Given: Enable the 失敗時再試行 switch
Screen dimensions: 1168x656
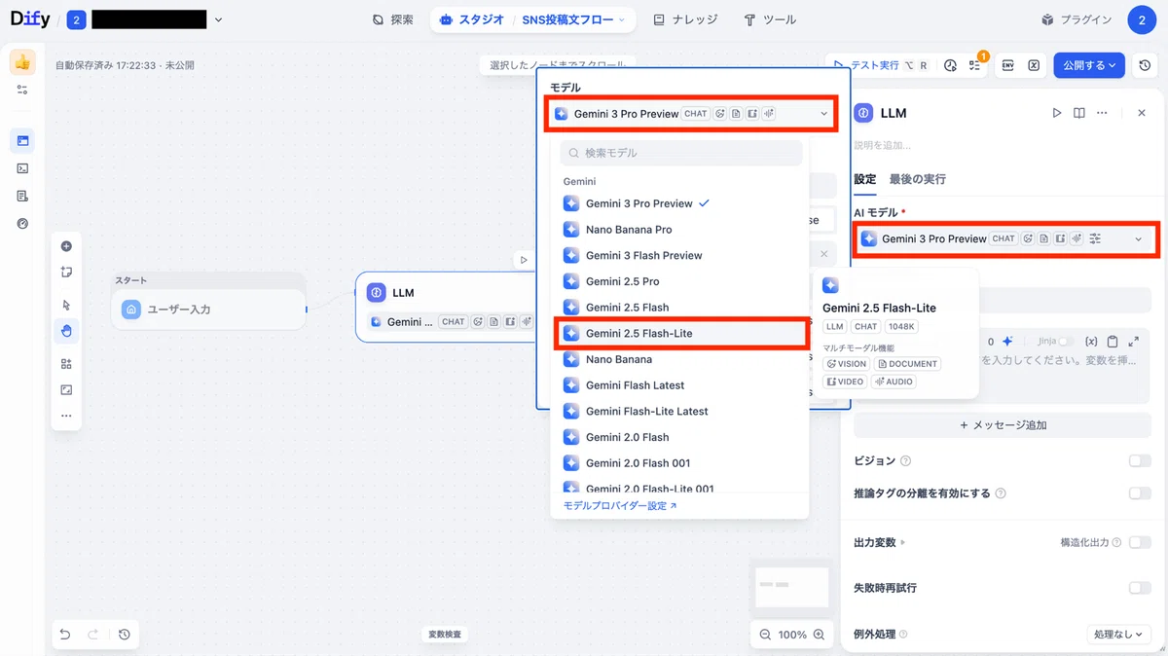Looking at the screenshot, I should click(1139, 588).
